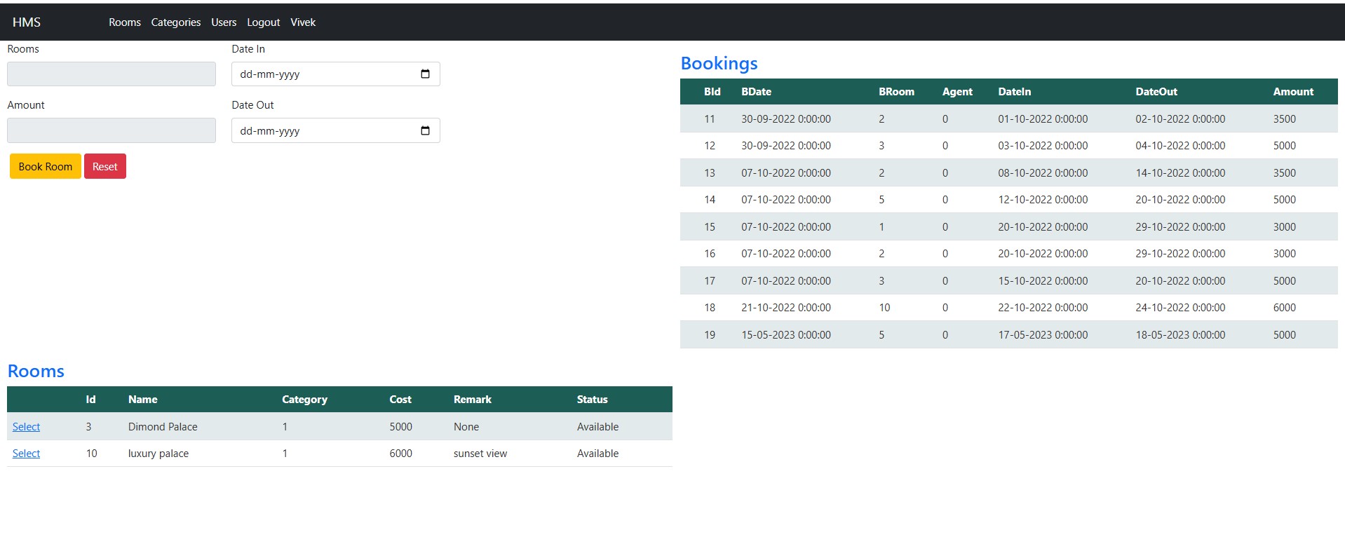Viewport: 1345px width, 551px height.
Task: Select the luxury palace room
Action: pos(26,453)
